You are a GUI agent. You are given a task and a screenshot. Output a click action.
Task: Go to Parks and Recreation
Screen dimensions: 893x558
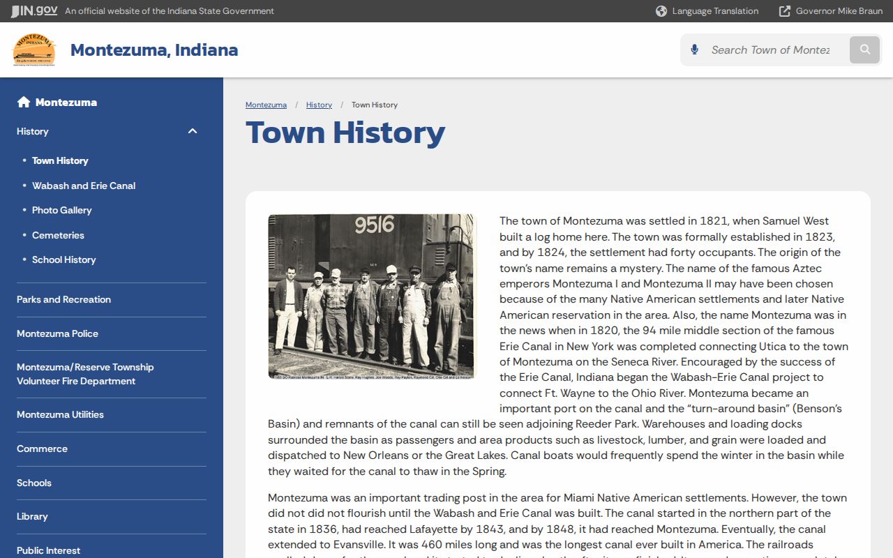pos(64,299)
